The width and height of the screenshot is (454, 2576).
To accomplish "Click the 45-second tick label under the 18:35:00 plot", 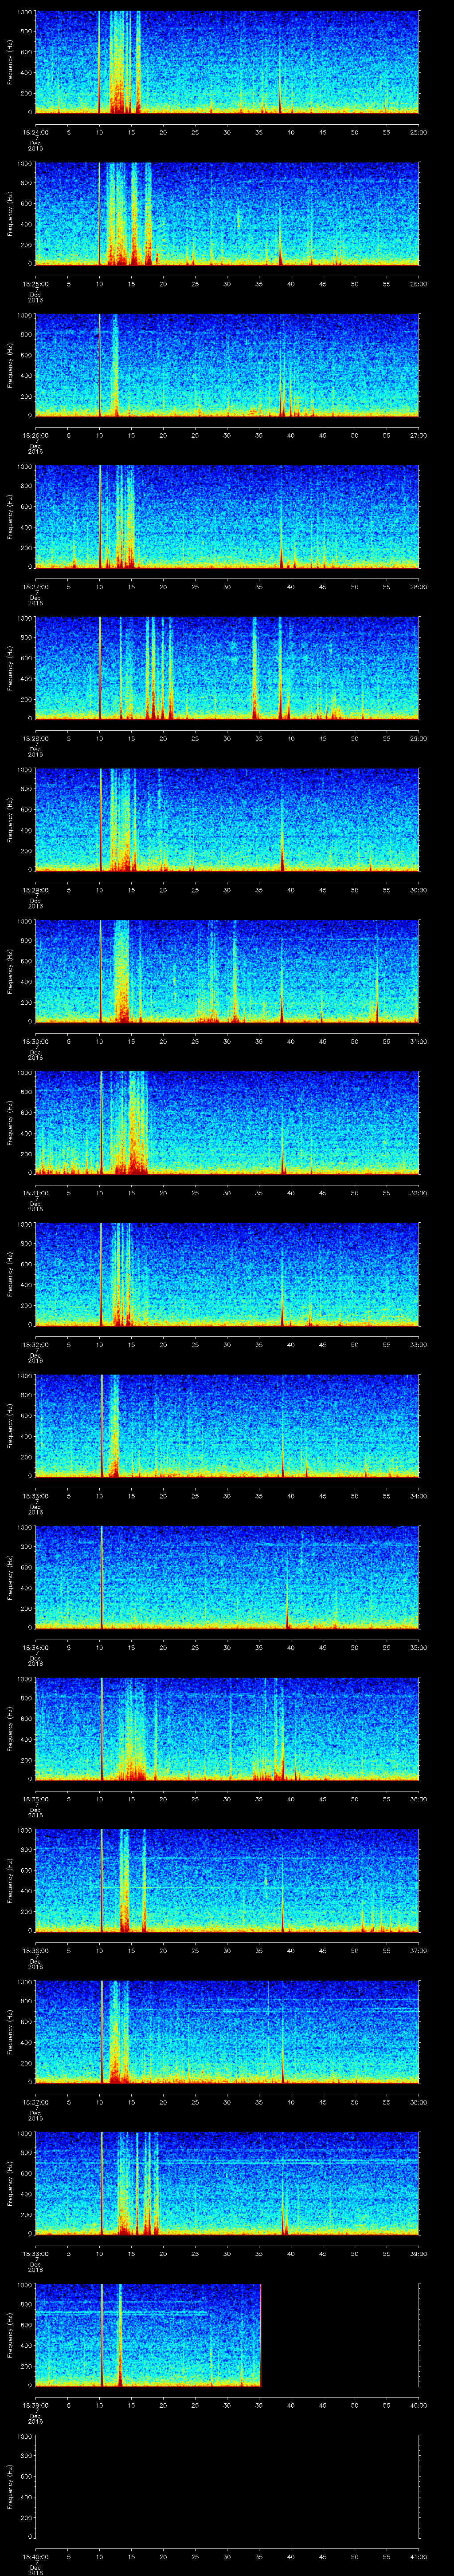I will (x=323, y=1799).
